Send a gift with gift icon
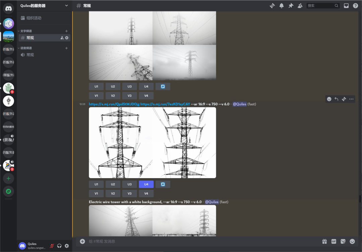Image resolution: width=362 pixels, height=252 pixels. 324,241
